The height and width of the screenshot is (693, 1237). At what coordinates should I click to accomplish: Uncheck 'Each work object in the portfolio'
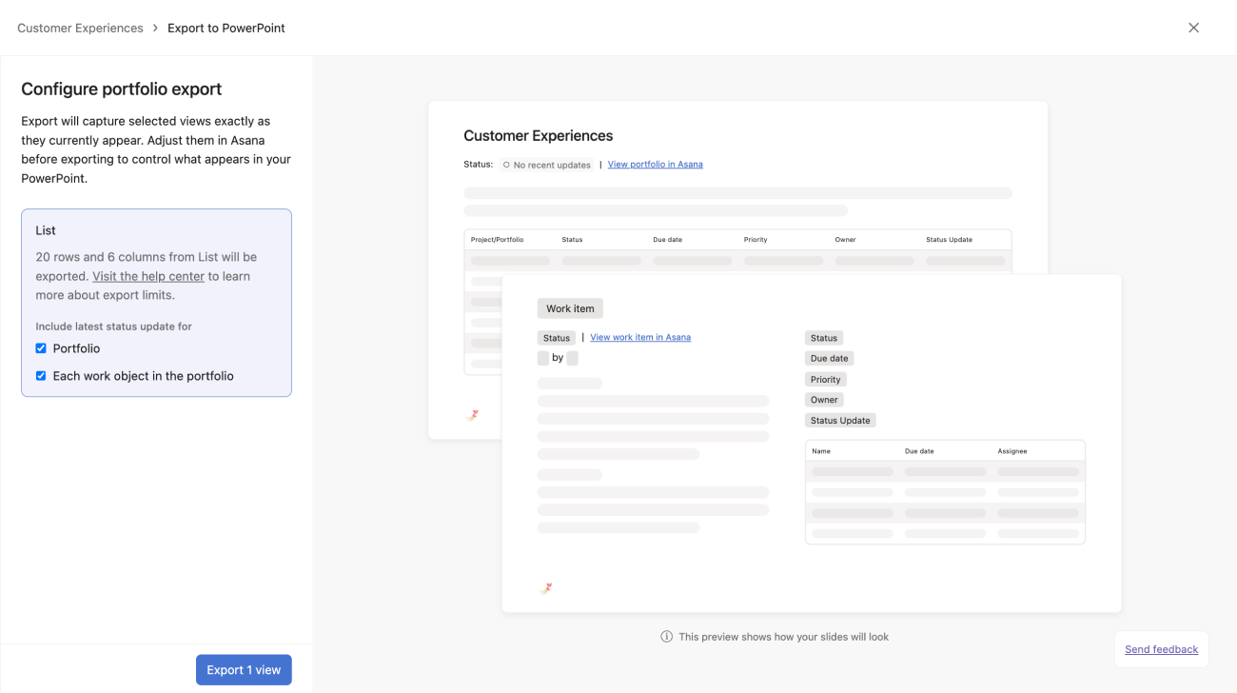41,375
